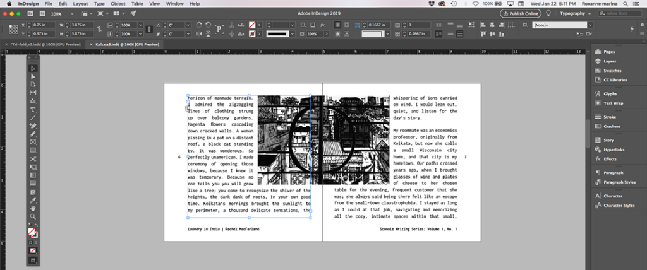Choose the Page tool
Screen dimensions: 647x270
pos(33,84)
